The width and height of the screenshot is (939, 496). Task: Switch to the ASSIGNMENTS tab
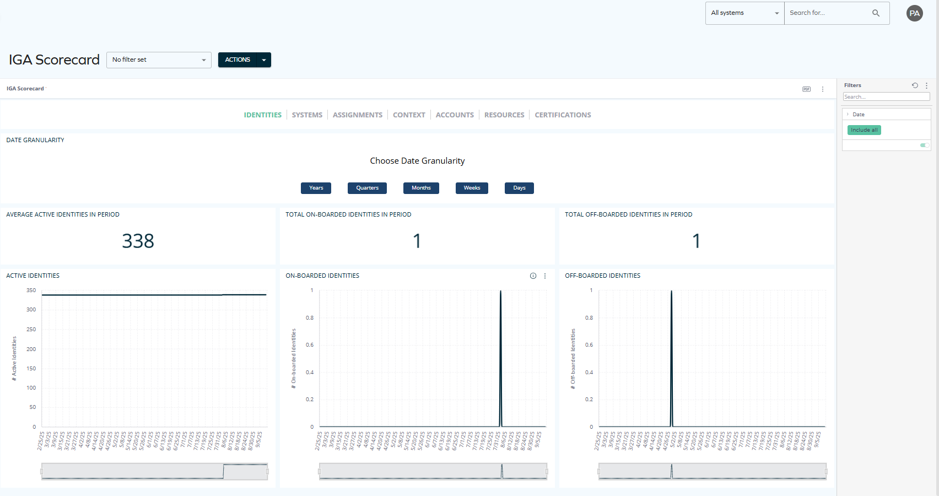[357, 115]
